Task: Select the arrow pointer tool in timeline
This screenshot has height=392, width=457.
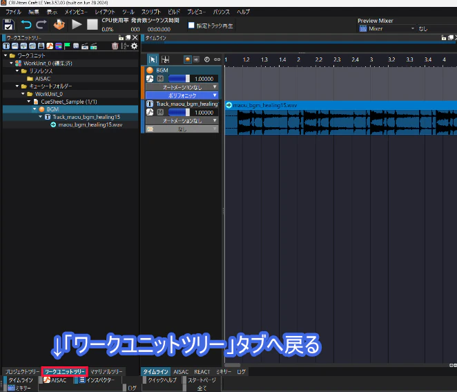Action: tap(153, 59)
